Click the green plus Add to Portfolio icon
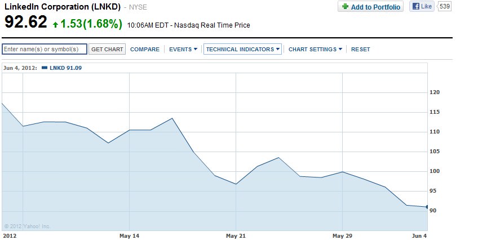This screenshot has width=478, height=240. (345, 7)
